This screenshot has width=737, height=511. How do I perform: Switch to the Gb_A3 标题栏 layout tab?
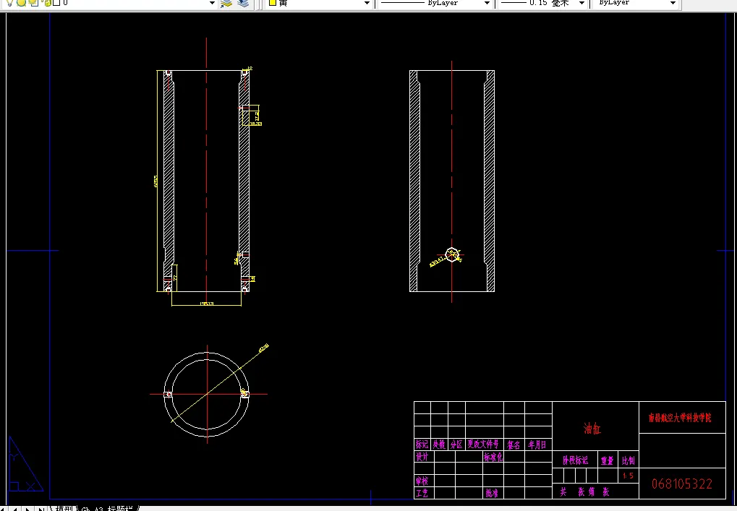tap(107, 509)
